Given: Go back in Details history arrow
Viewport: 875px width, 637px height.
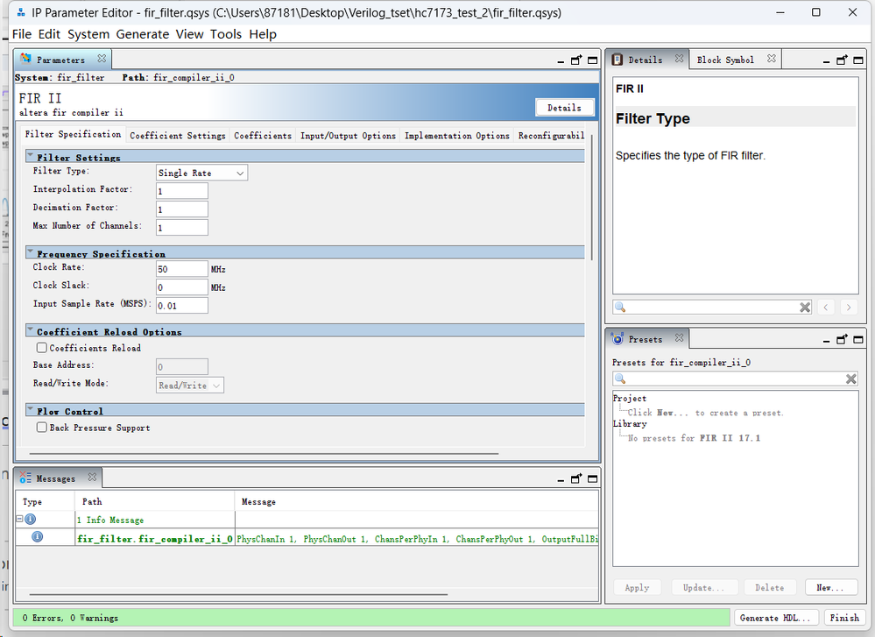Looking at the screenshot, I should coord(826,307).
